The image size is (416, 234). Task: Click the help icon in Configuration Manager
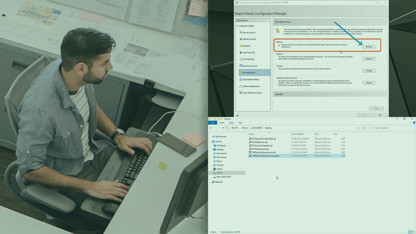[238, 115]
